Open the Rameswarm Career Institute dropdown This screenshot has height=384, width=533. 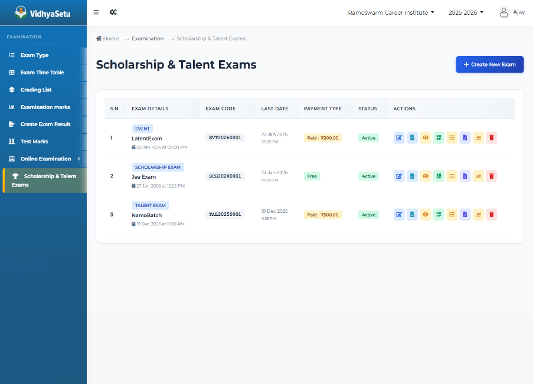391,11
